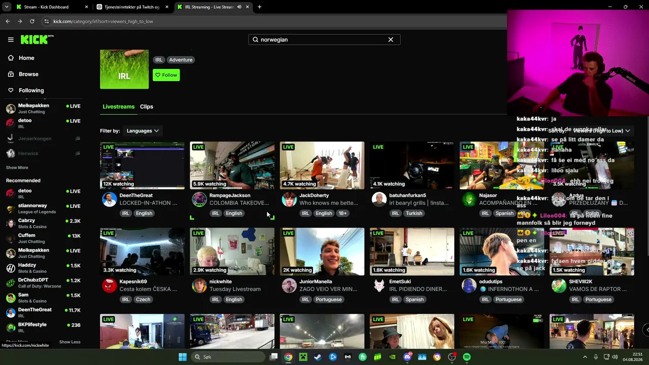
Task: Open SHEVIII2K's channel avatar
Action: click(559, 285)
